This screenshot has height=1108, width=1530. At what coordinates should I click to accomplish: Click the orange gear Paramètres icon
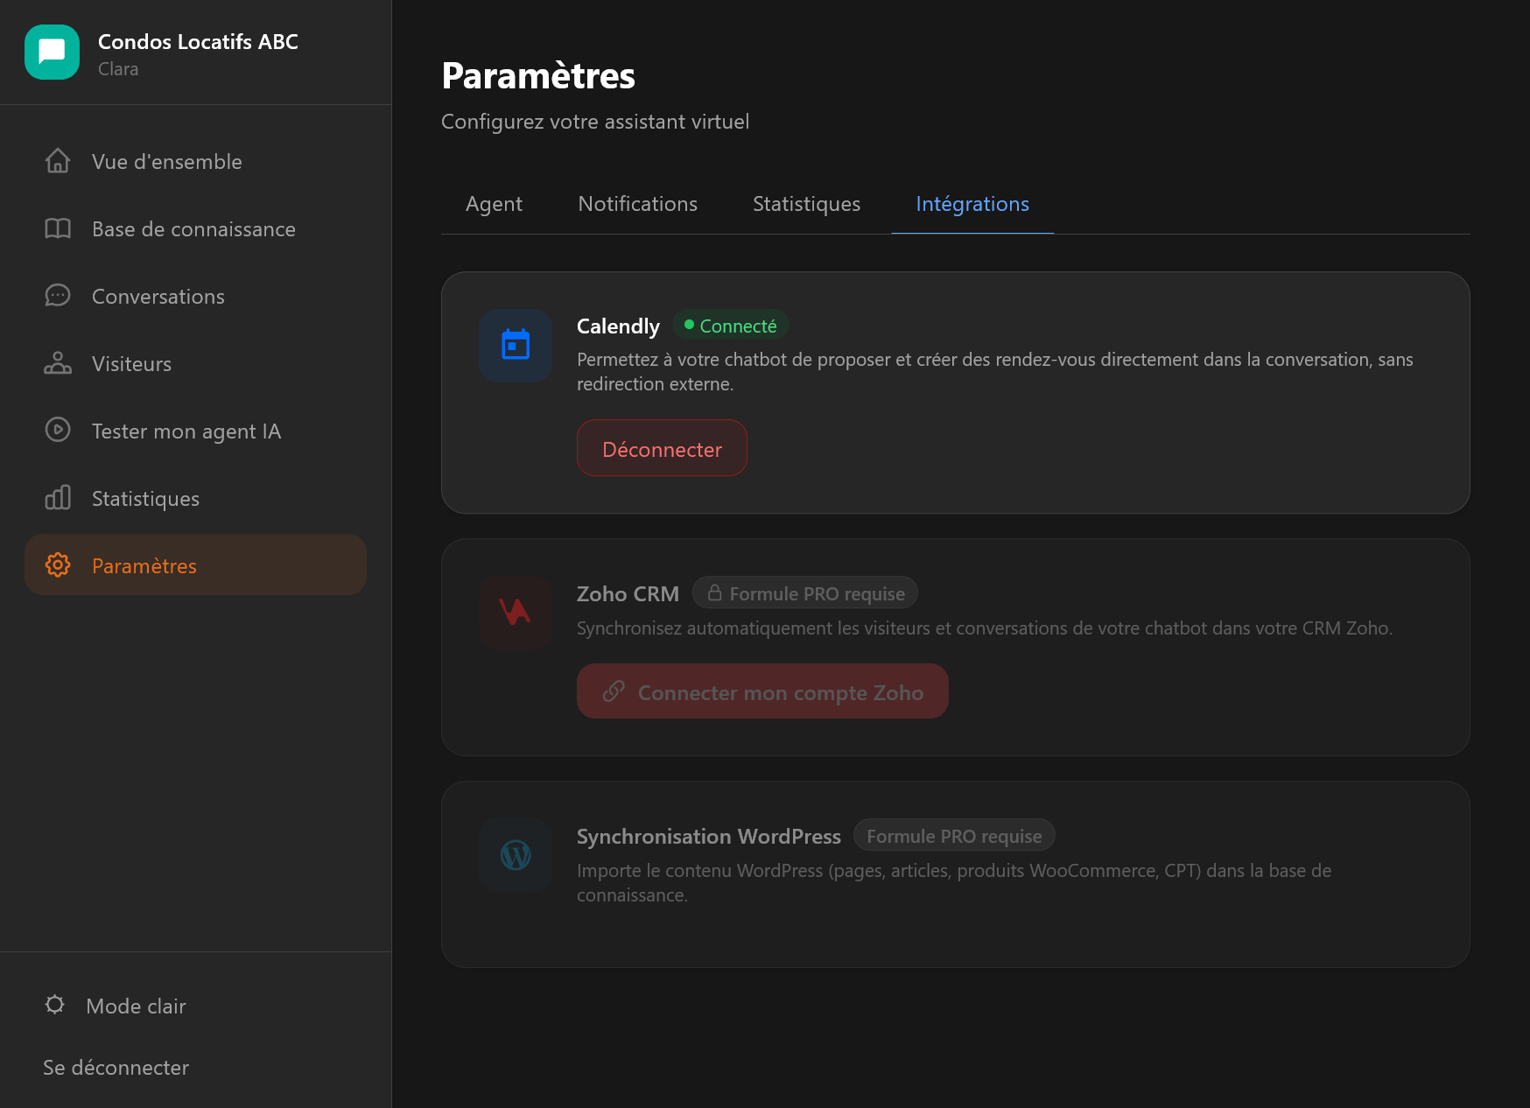58,565
